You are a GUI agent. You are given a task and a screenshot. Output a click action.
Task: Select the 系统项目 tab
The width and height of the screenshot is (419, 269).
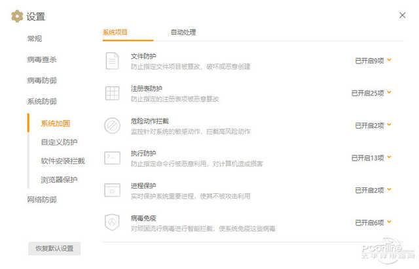[115, 32]
